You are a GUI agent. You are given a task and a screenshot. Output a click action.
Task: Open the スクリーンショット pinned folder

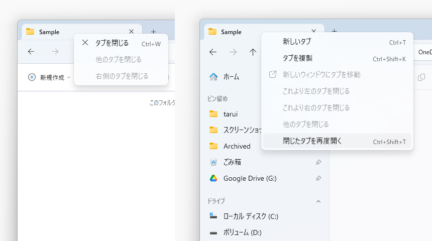(x=243, y=130)
